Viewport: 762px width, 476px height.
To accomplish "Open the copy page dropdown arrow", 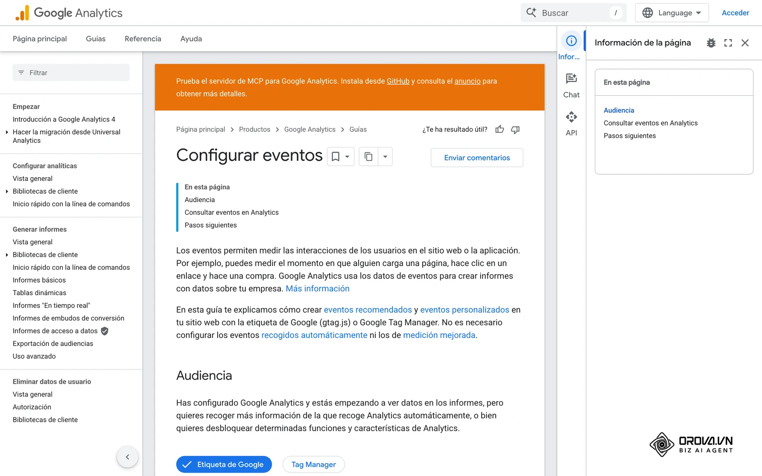I will [385, 157].
